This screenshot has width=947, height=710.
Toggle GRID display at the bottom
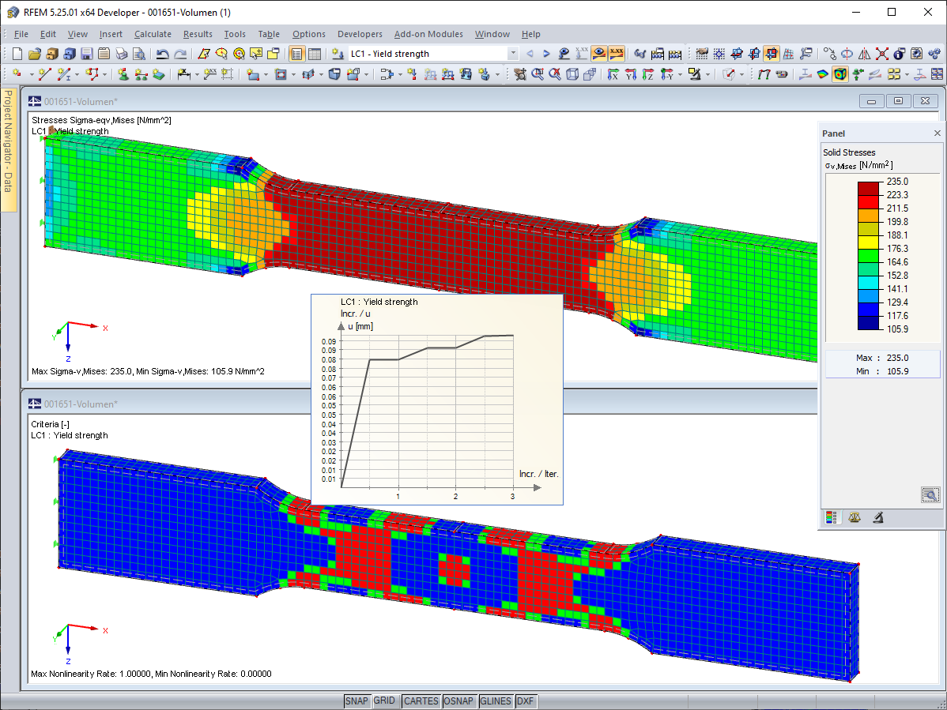click(386, 701)
